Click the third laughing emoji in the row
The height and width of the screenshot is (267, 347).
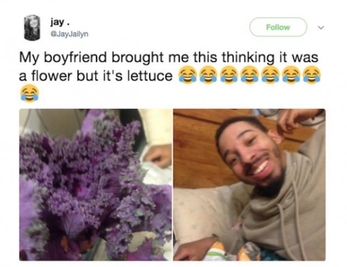(229, 75)
